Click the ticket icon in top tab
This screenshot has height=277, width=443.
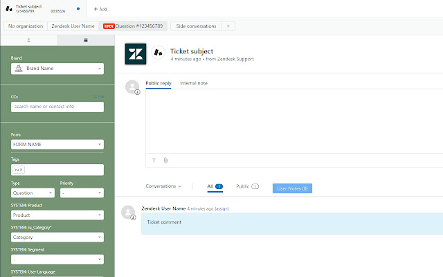9,9
